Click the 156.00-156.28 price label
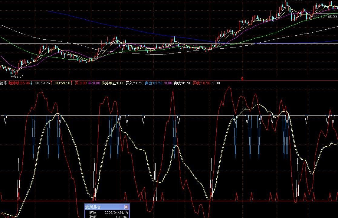The width and height of the screenshot is (338, 218). coord(325,17)
